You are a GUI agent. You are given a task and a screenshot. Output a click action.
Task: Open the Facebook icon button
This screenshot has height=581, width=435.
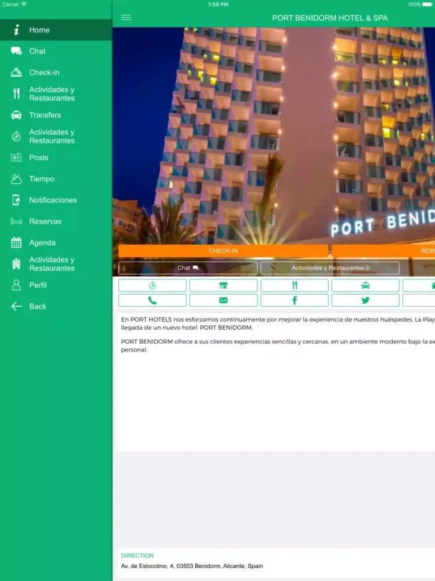coord(295,300)
